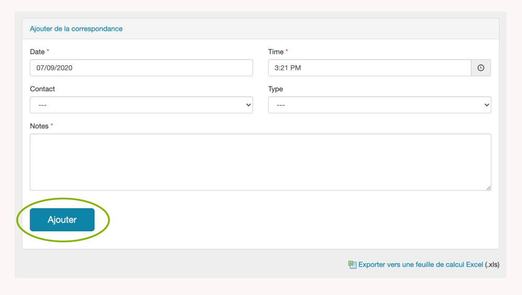The width and height of the screenshot is (522, 295).
Task: Click the Notes textarea resize handle
Action: (489, 188)
